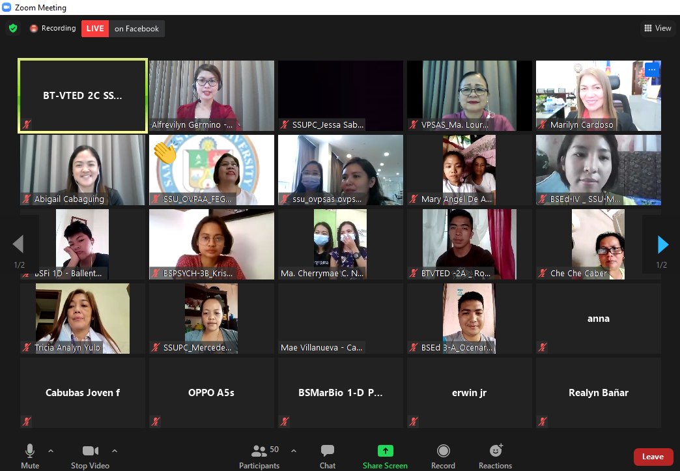Click the red Leave button
680x471 pixels.
pos(653,457)
